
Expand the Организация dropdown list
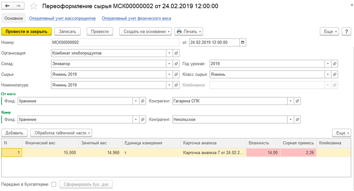point(169,53)
